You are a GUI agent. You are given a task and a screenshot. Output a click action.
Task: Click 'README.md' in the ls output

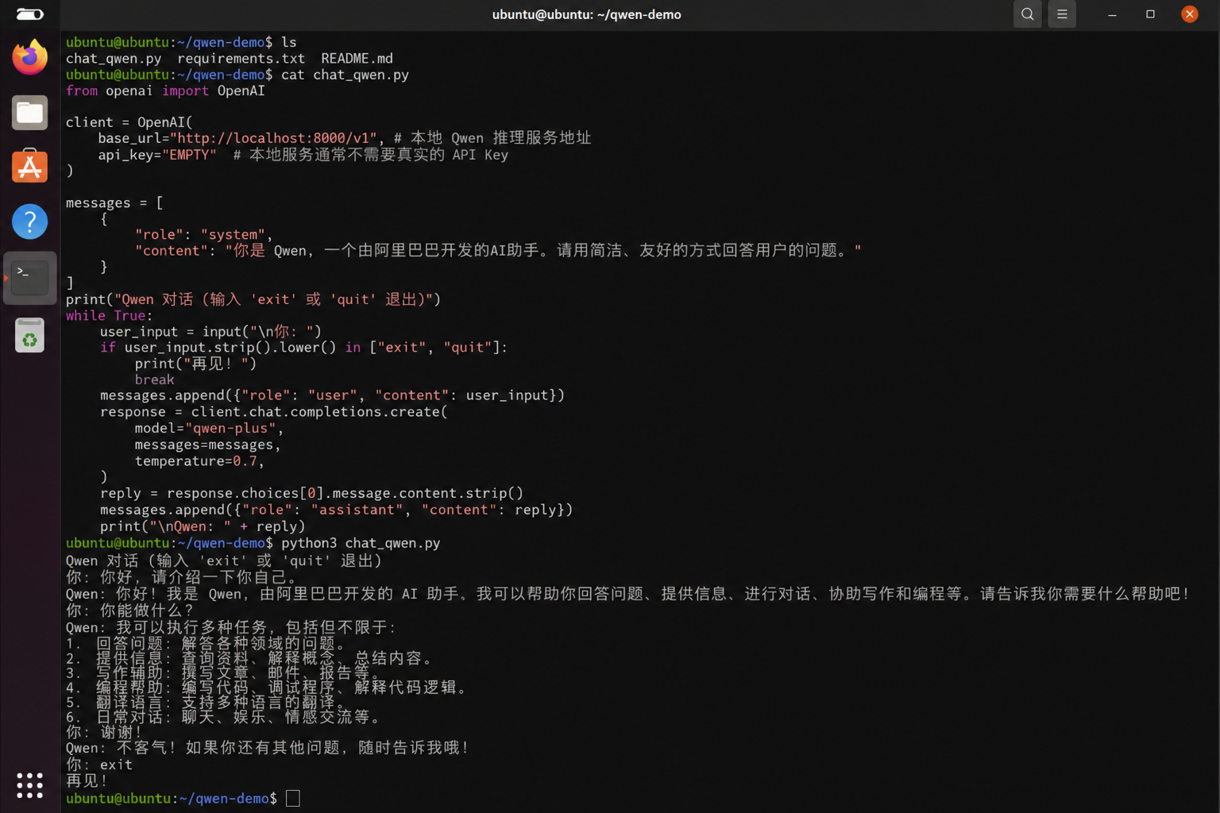(x=357, y=59)
